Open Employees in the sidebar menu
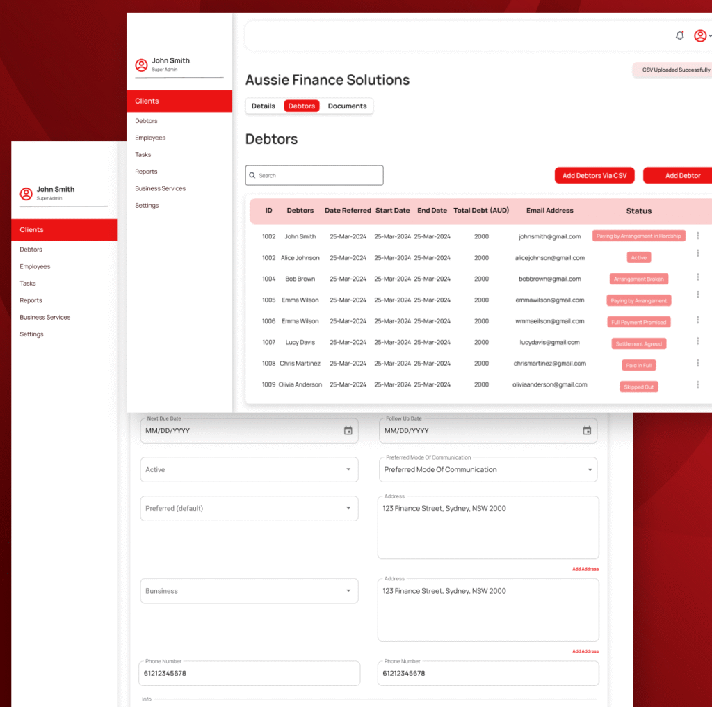The height and width of the screenshot is (707, 712). [x=150, y=138]
